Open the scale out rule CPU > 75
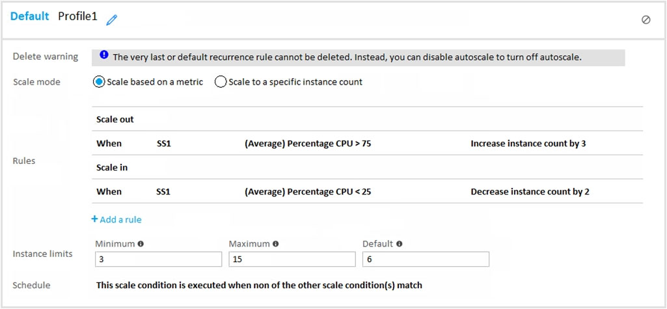Viewport: 667px width, 309px height. [368, 144]
